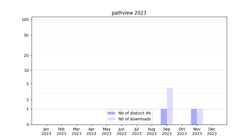
Task: Click the 'Nb of distinct IPs' legend swatch
Action: [x=111, y=113]
